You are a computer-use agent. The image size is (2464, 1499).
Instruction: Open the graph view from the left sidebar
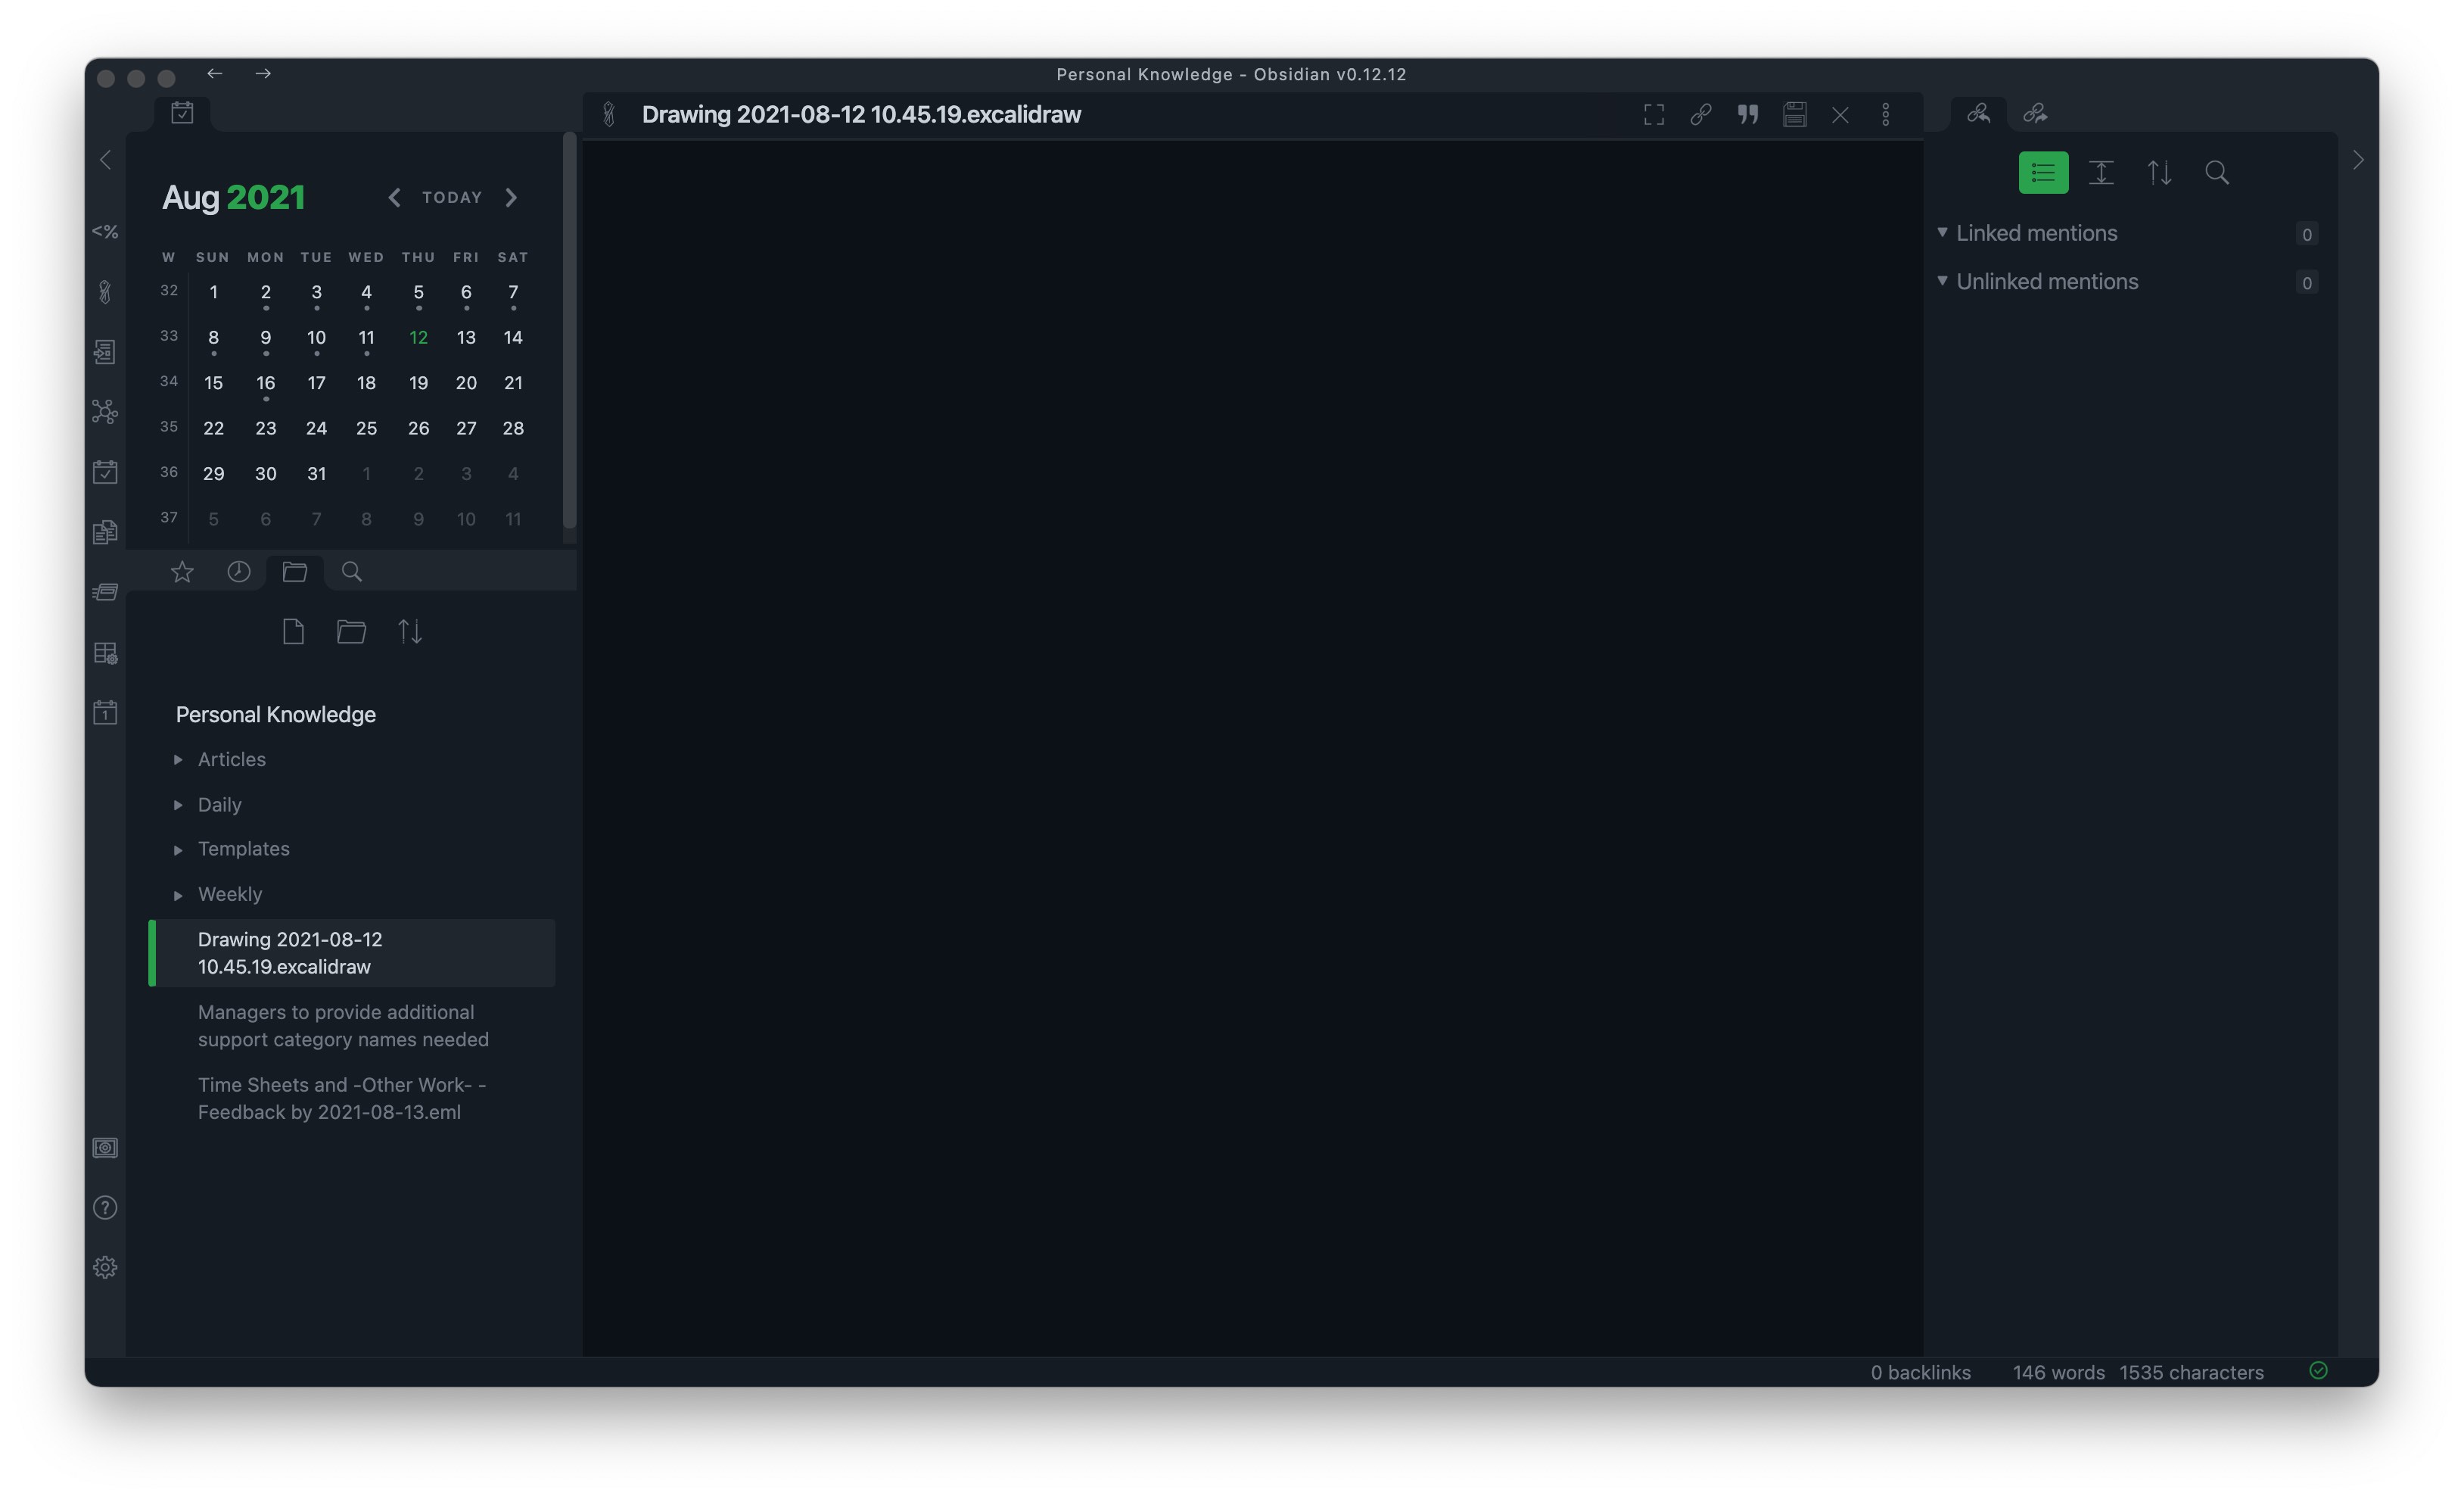click(105, 411)
